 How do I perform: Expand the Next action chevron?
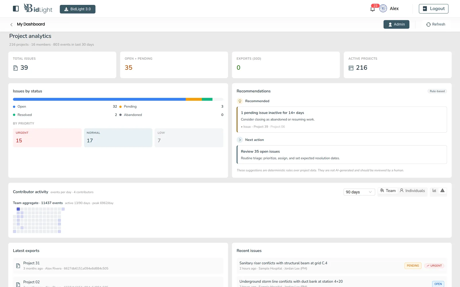[240, 140]
